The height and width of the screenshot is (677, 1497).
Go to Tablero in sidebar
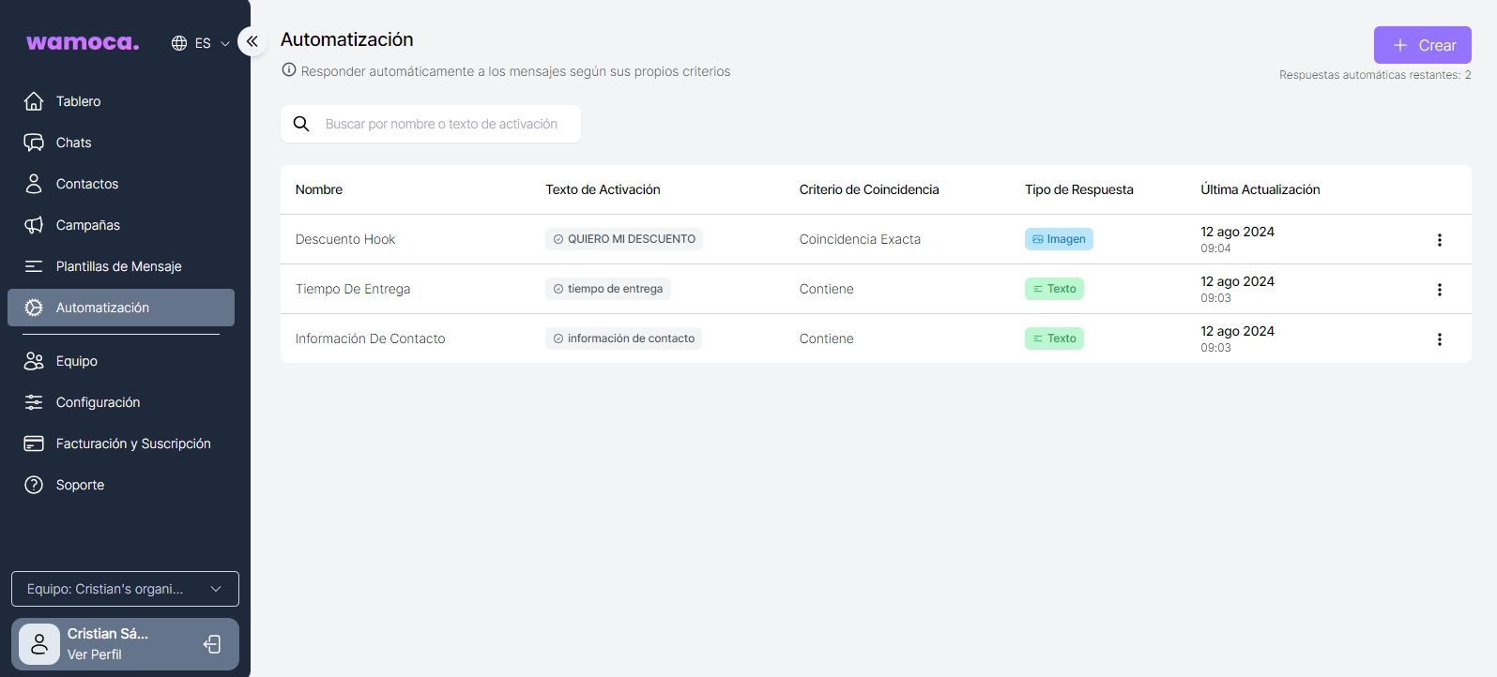coord(78,101)
